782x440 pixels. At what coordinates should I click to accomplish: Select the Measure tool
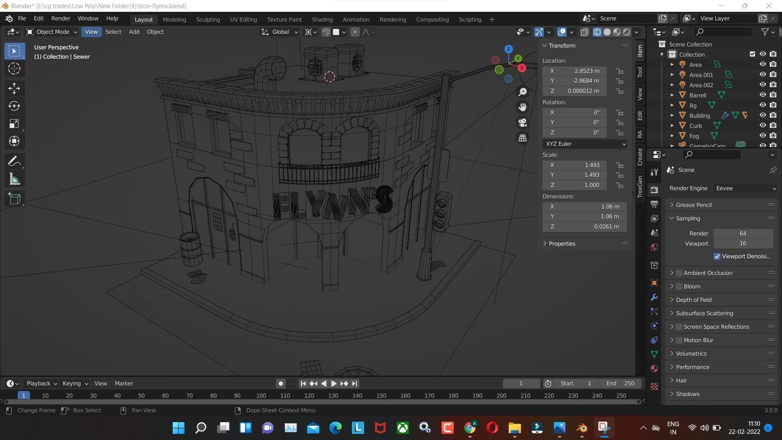[x=14, y=179]
